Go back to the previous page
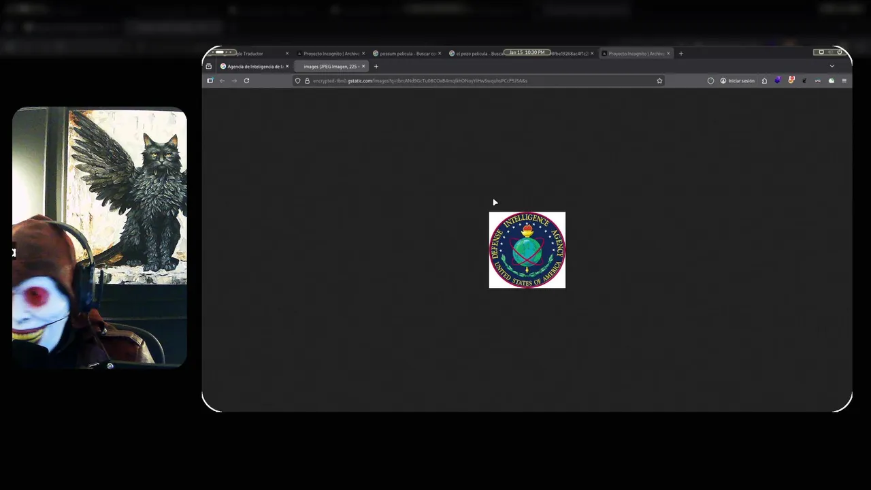This screenshot has width=871, height=490. (222, 80)
